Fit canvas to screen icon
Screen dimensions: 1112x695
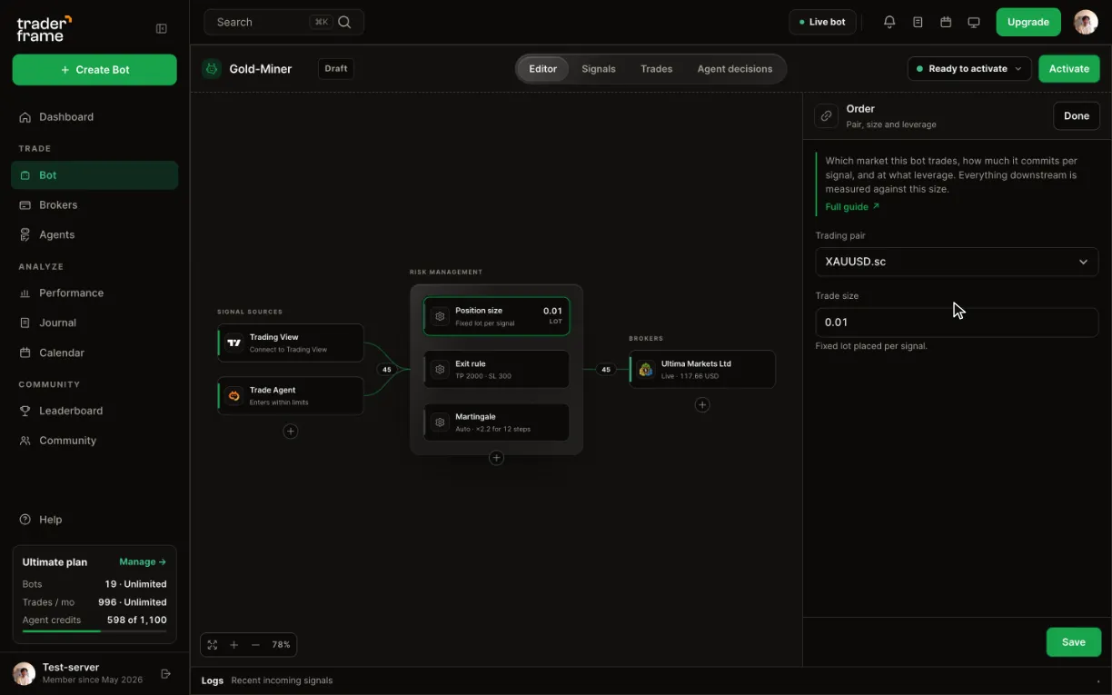click(213, 645)
